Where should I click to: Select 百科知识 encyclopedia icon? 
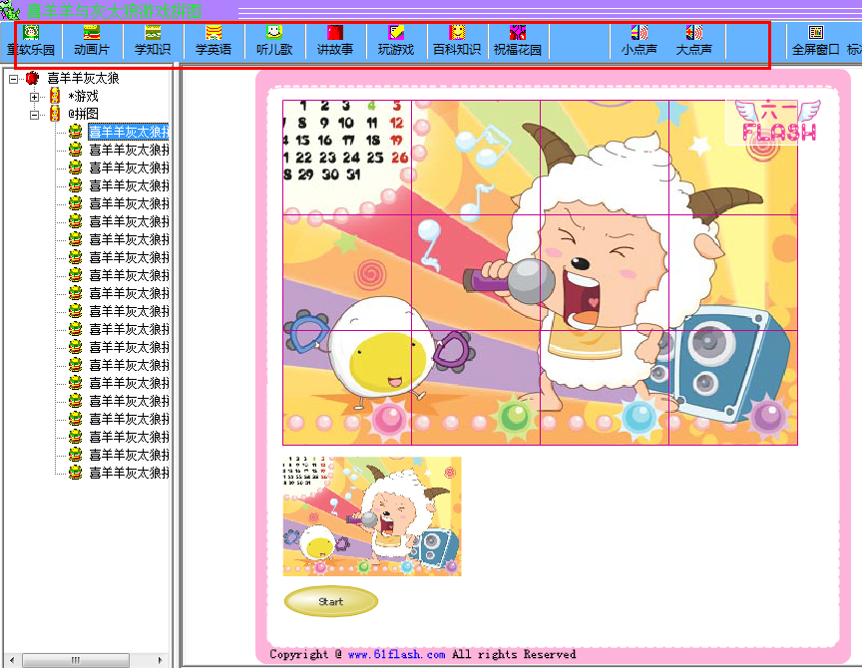click(x=457, y=42)
